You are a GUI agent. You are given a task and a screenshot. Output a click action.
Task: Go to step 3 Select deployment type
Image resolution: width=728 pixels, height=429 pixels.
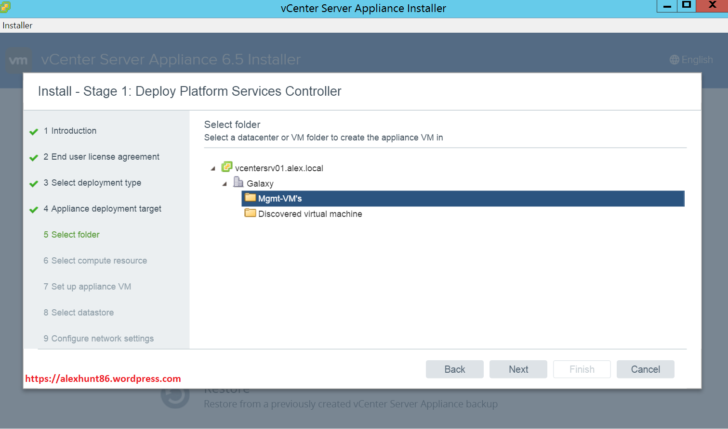point(96,183)
